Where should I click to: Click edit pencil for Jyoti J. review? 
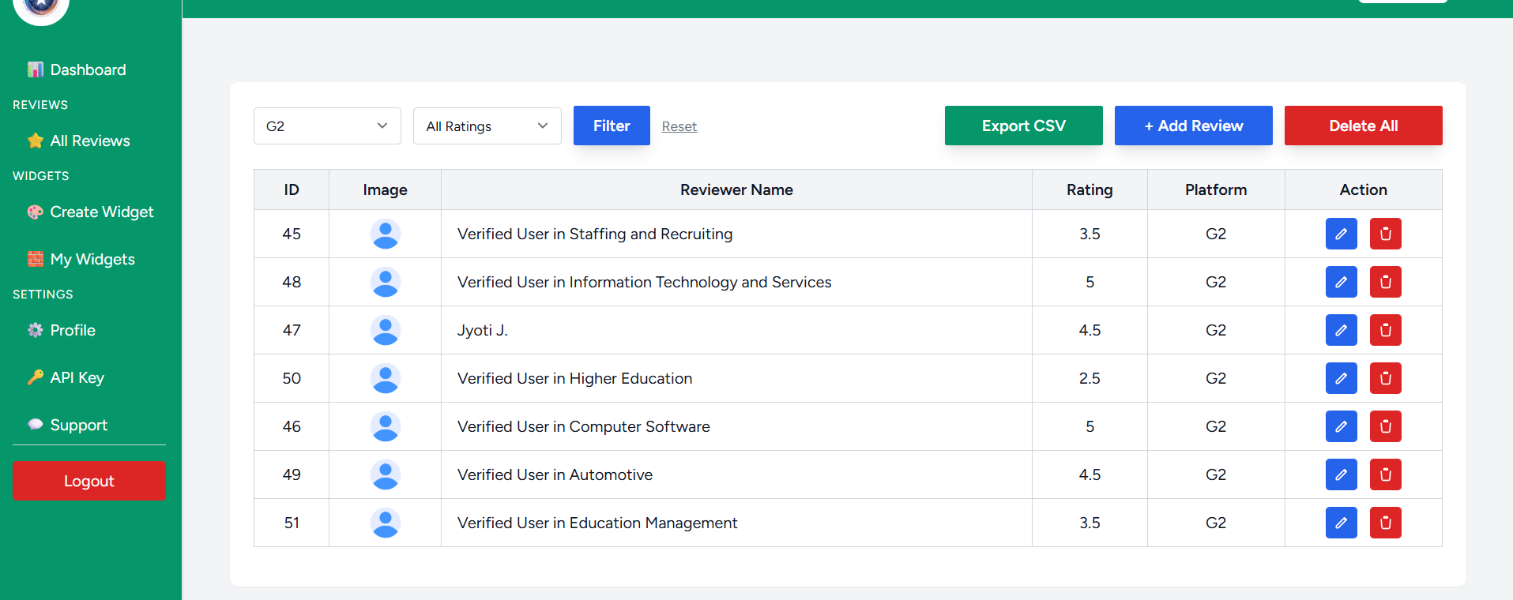pyautogui.click(x=1341, y=330)
